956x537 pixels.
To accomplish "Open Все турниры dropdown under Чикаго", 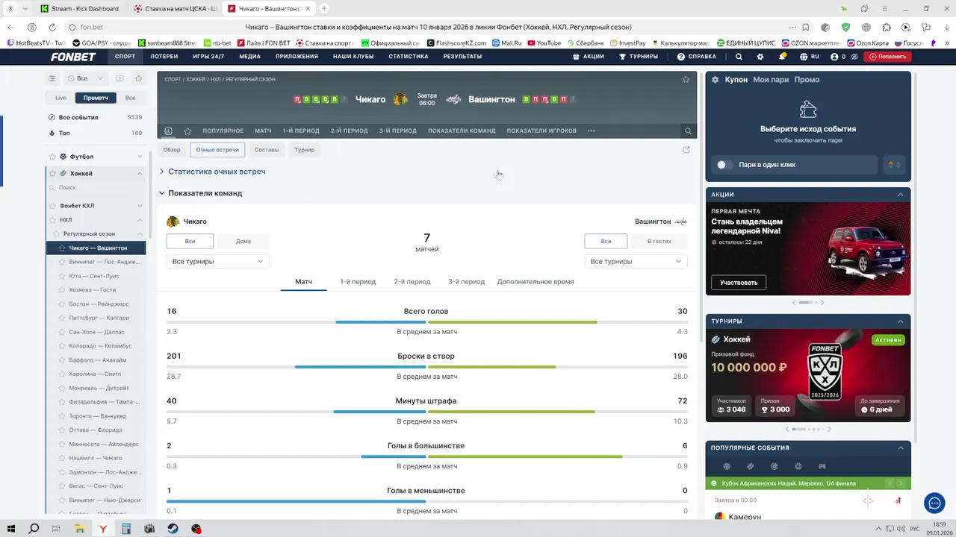I will [217, 261].
